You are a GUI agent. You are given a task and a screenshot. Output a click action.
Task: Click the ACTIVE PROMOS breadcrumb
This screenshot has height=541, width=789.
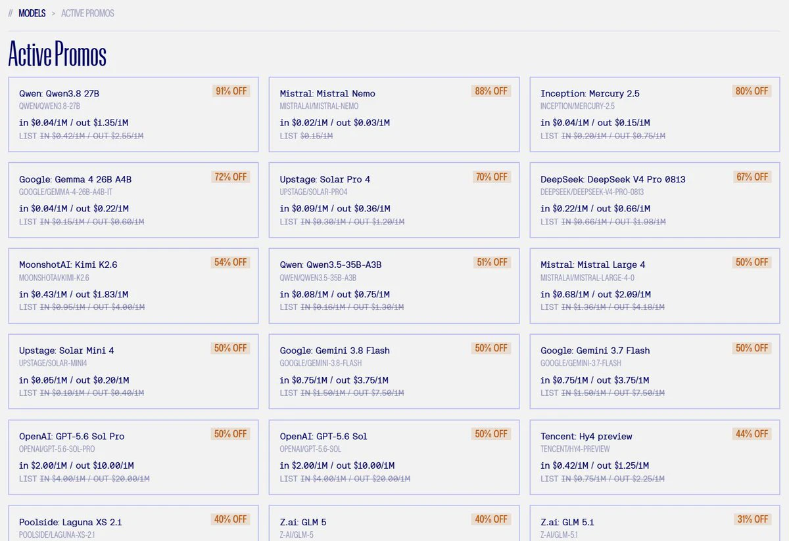tap(87, 13)
